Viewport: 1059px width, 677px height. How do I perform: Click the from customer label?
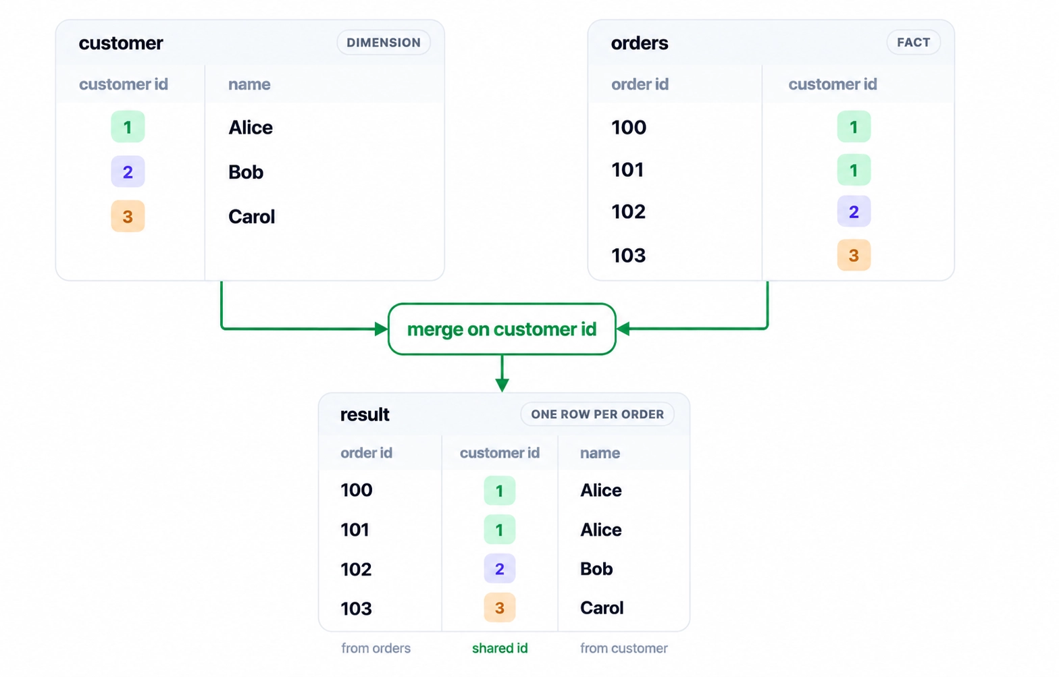[623, 648]
